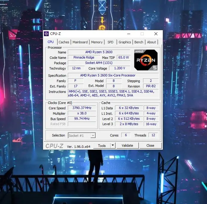Click the Tools button

coord(102,145)
